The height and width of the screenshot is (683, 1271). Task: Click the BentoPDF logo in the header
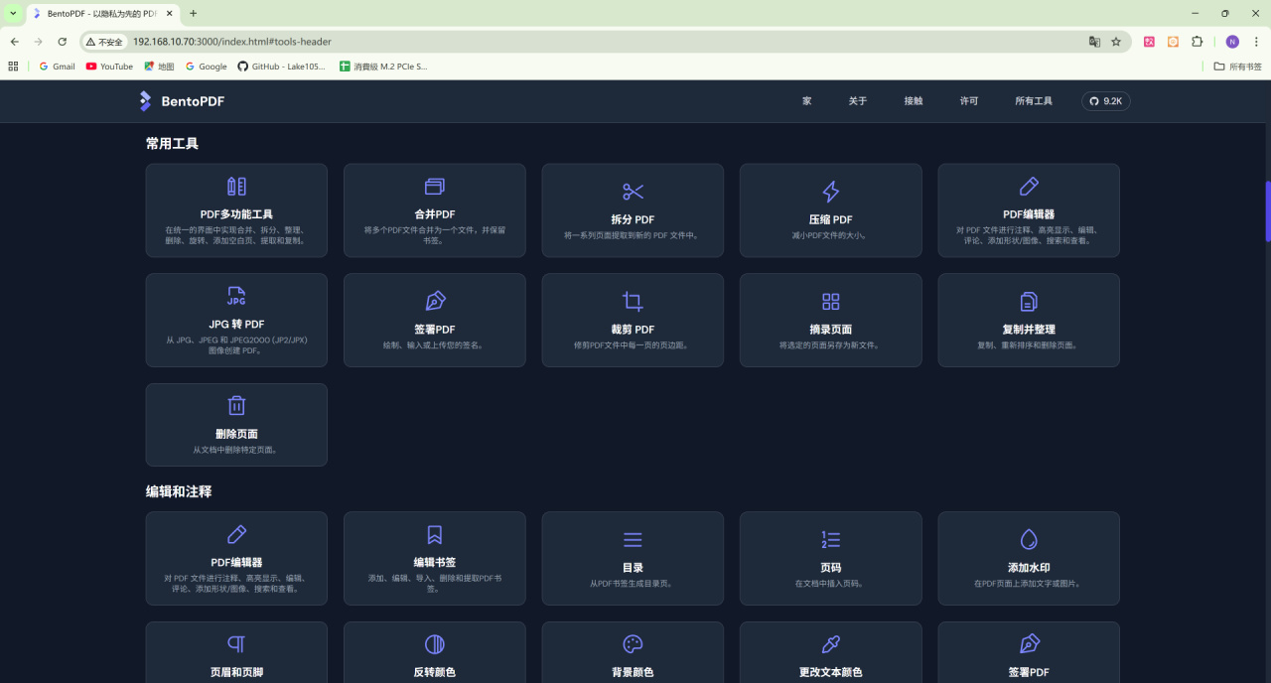(182, 101)
